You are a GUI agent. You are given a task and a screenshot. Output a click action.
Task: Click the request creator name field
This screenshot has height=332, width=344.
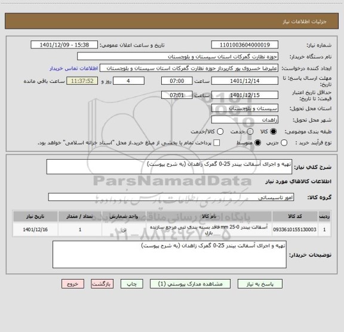click(189, 68)
